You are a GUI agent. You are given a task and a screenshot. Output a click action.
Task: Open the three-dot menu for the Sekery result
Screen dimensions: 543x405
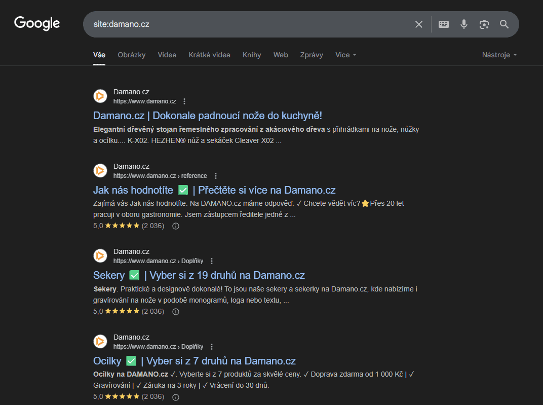pyautogui.click(x=211, y=261)
